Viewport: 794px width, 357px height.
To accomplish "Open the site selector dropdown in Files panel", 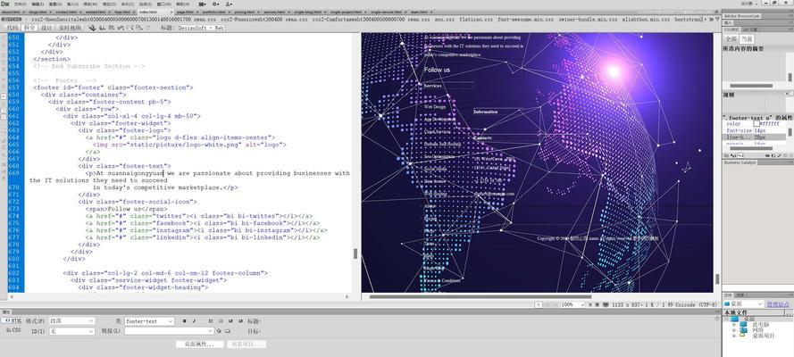I will tap(743, 304).
